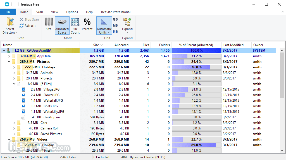The image size is (286, 160).
Task: Click the Refresh scan icon
Action: [22, 26]
